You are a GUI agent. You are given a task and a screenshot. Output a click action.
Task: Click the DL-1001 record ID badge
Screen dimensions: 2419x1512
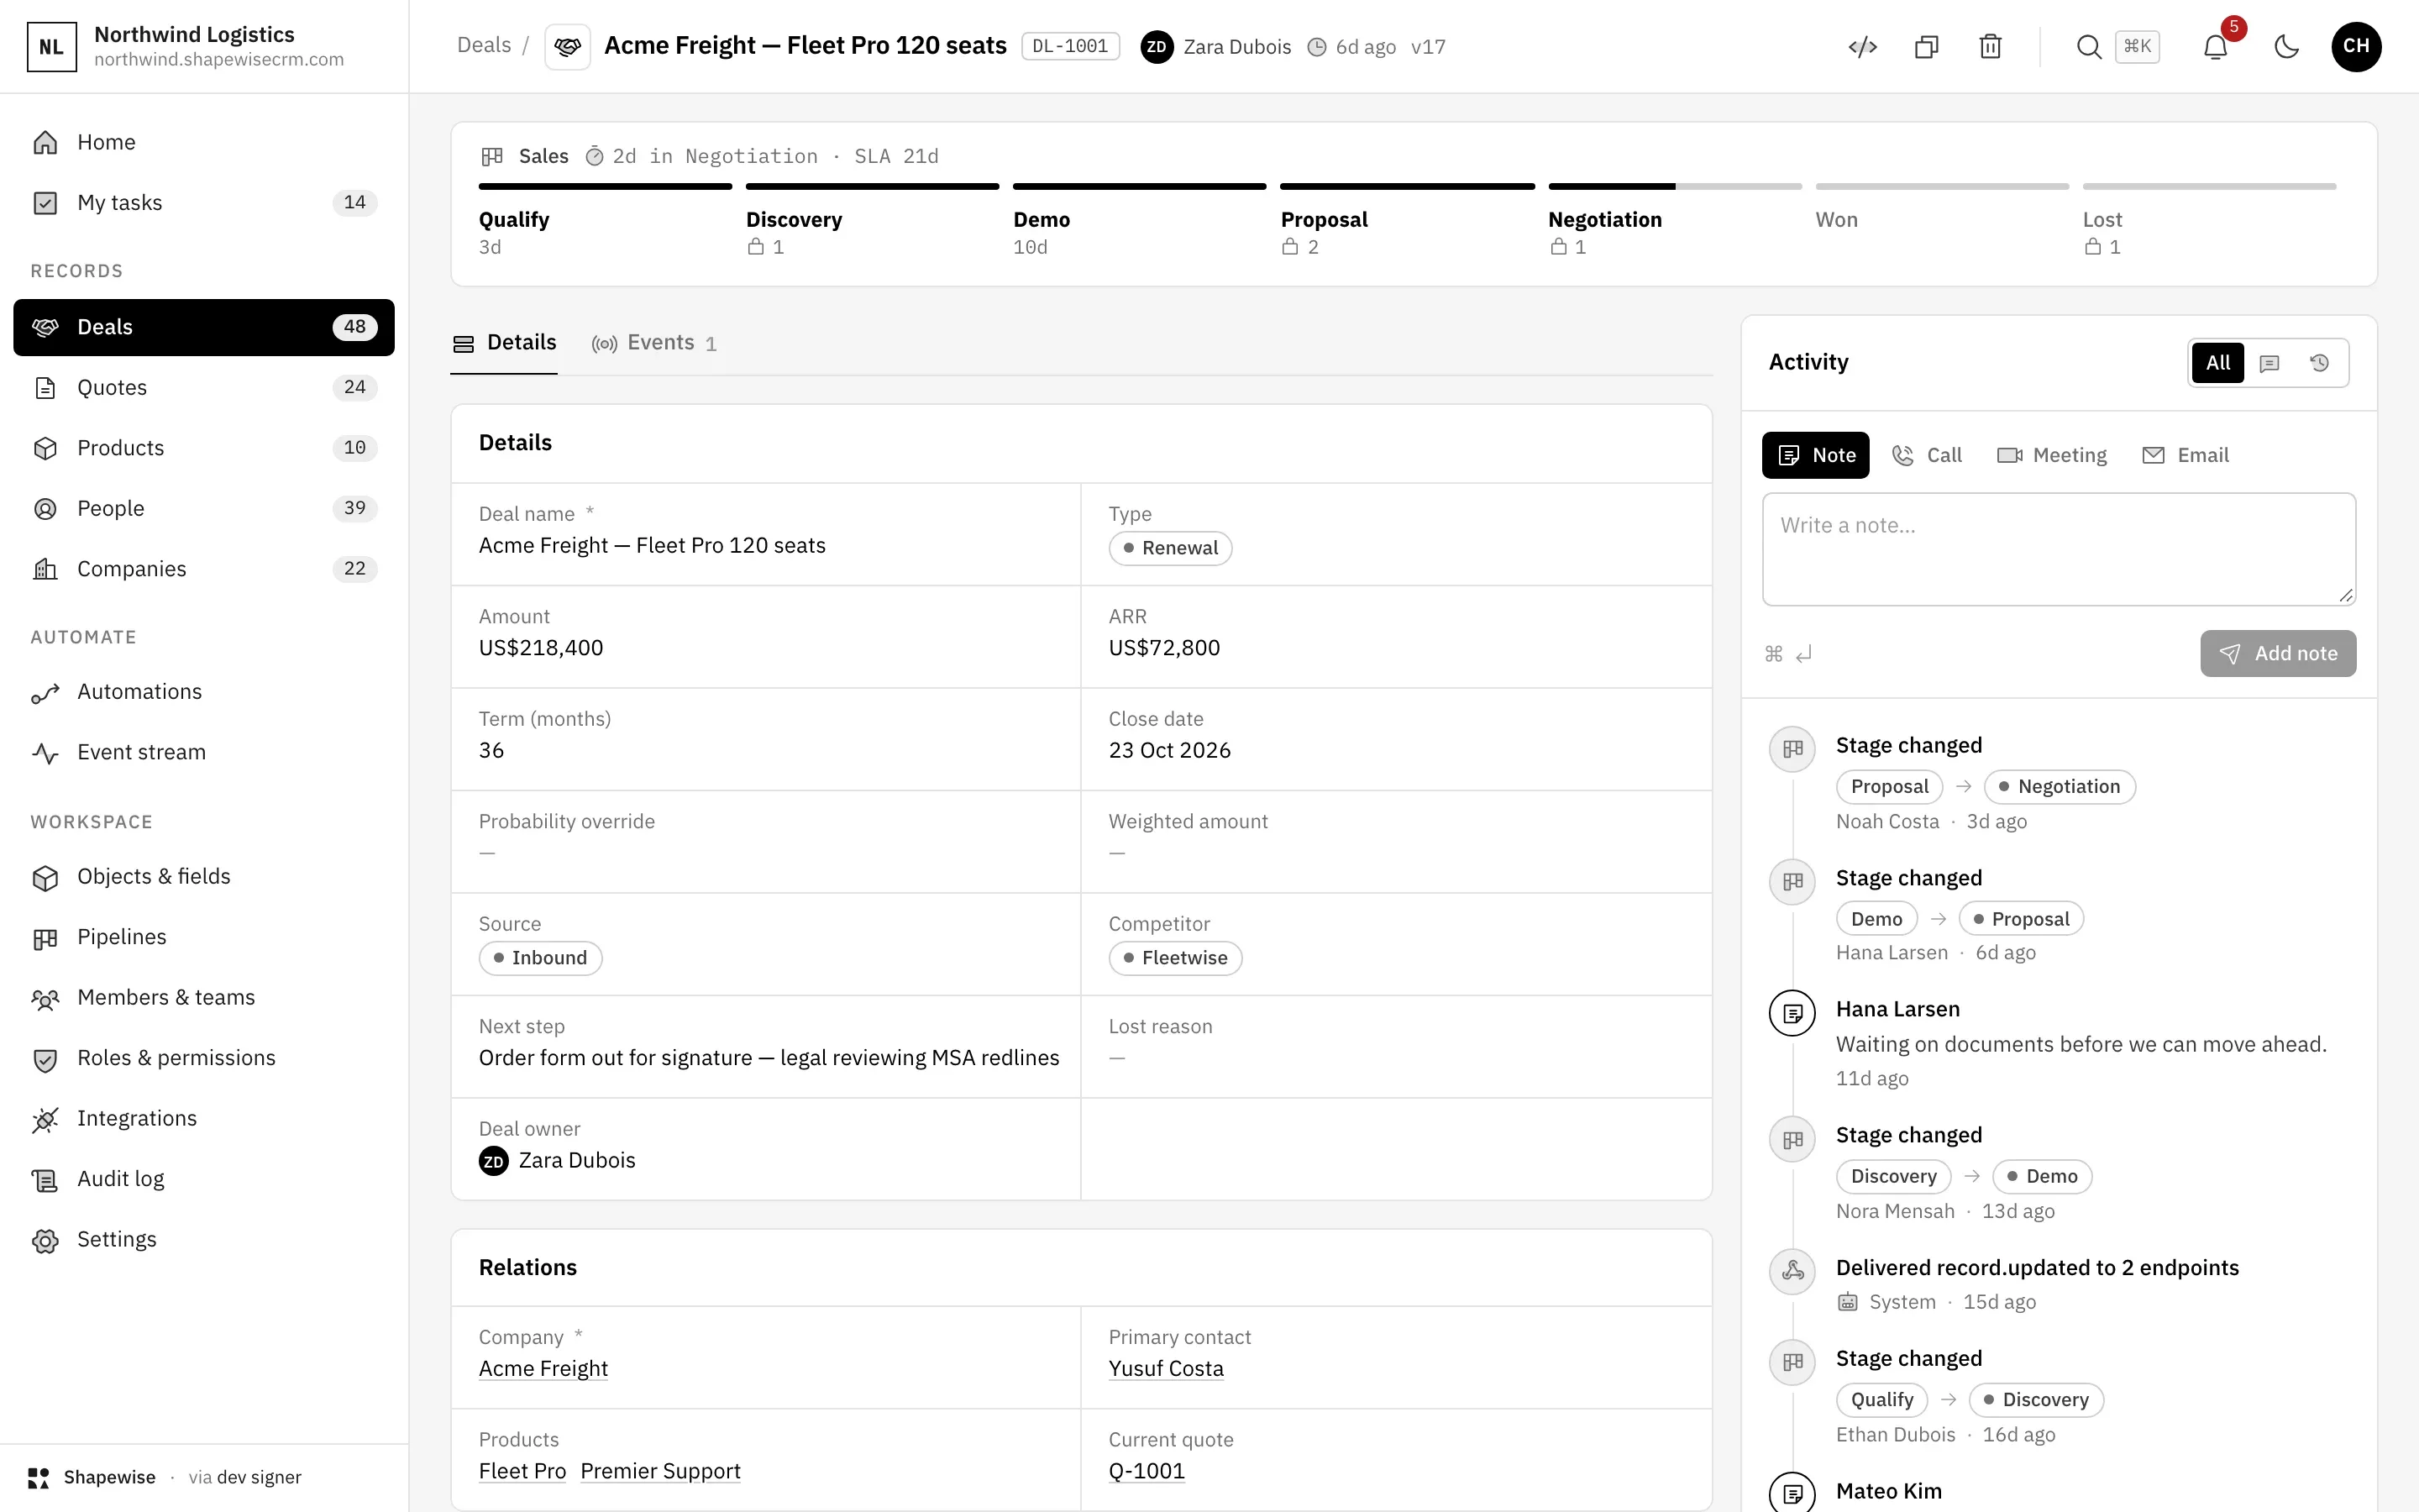click(x=1069, y=47)
